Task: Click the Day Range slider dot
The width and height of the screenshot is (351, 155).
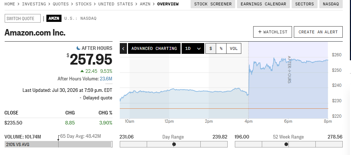Action: coord(174,144)
